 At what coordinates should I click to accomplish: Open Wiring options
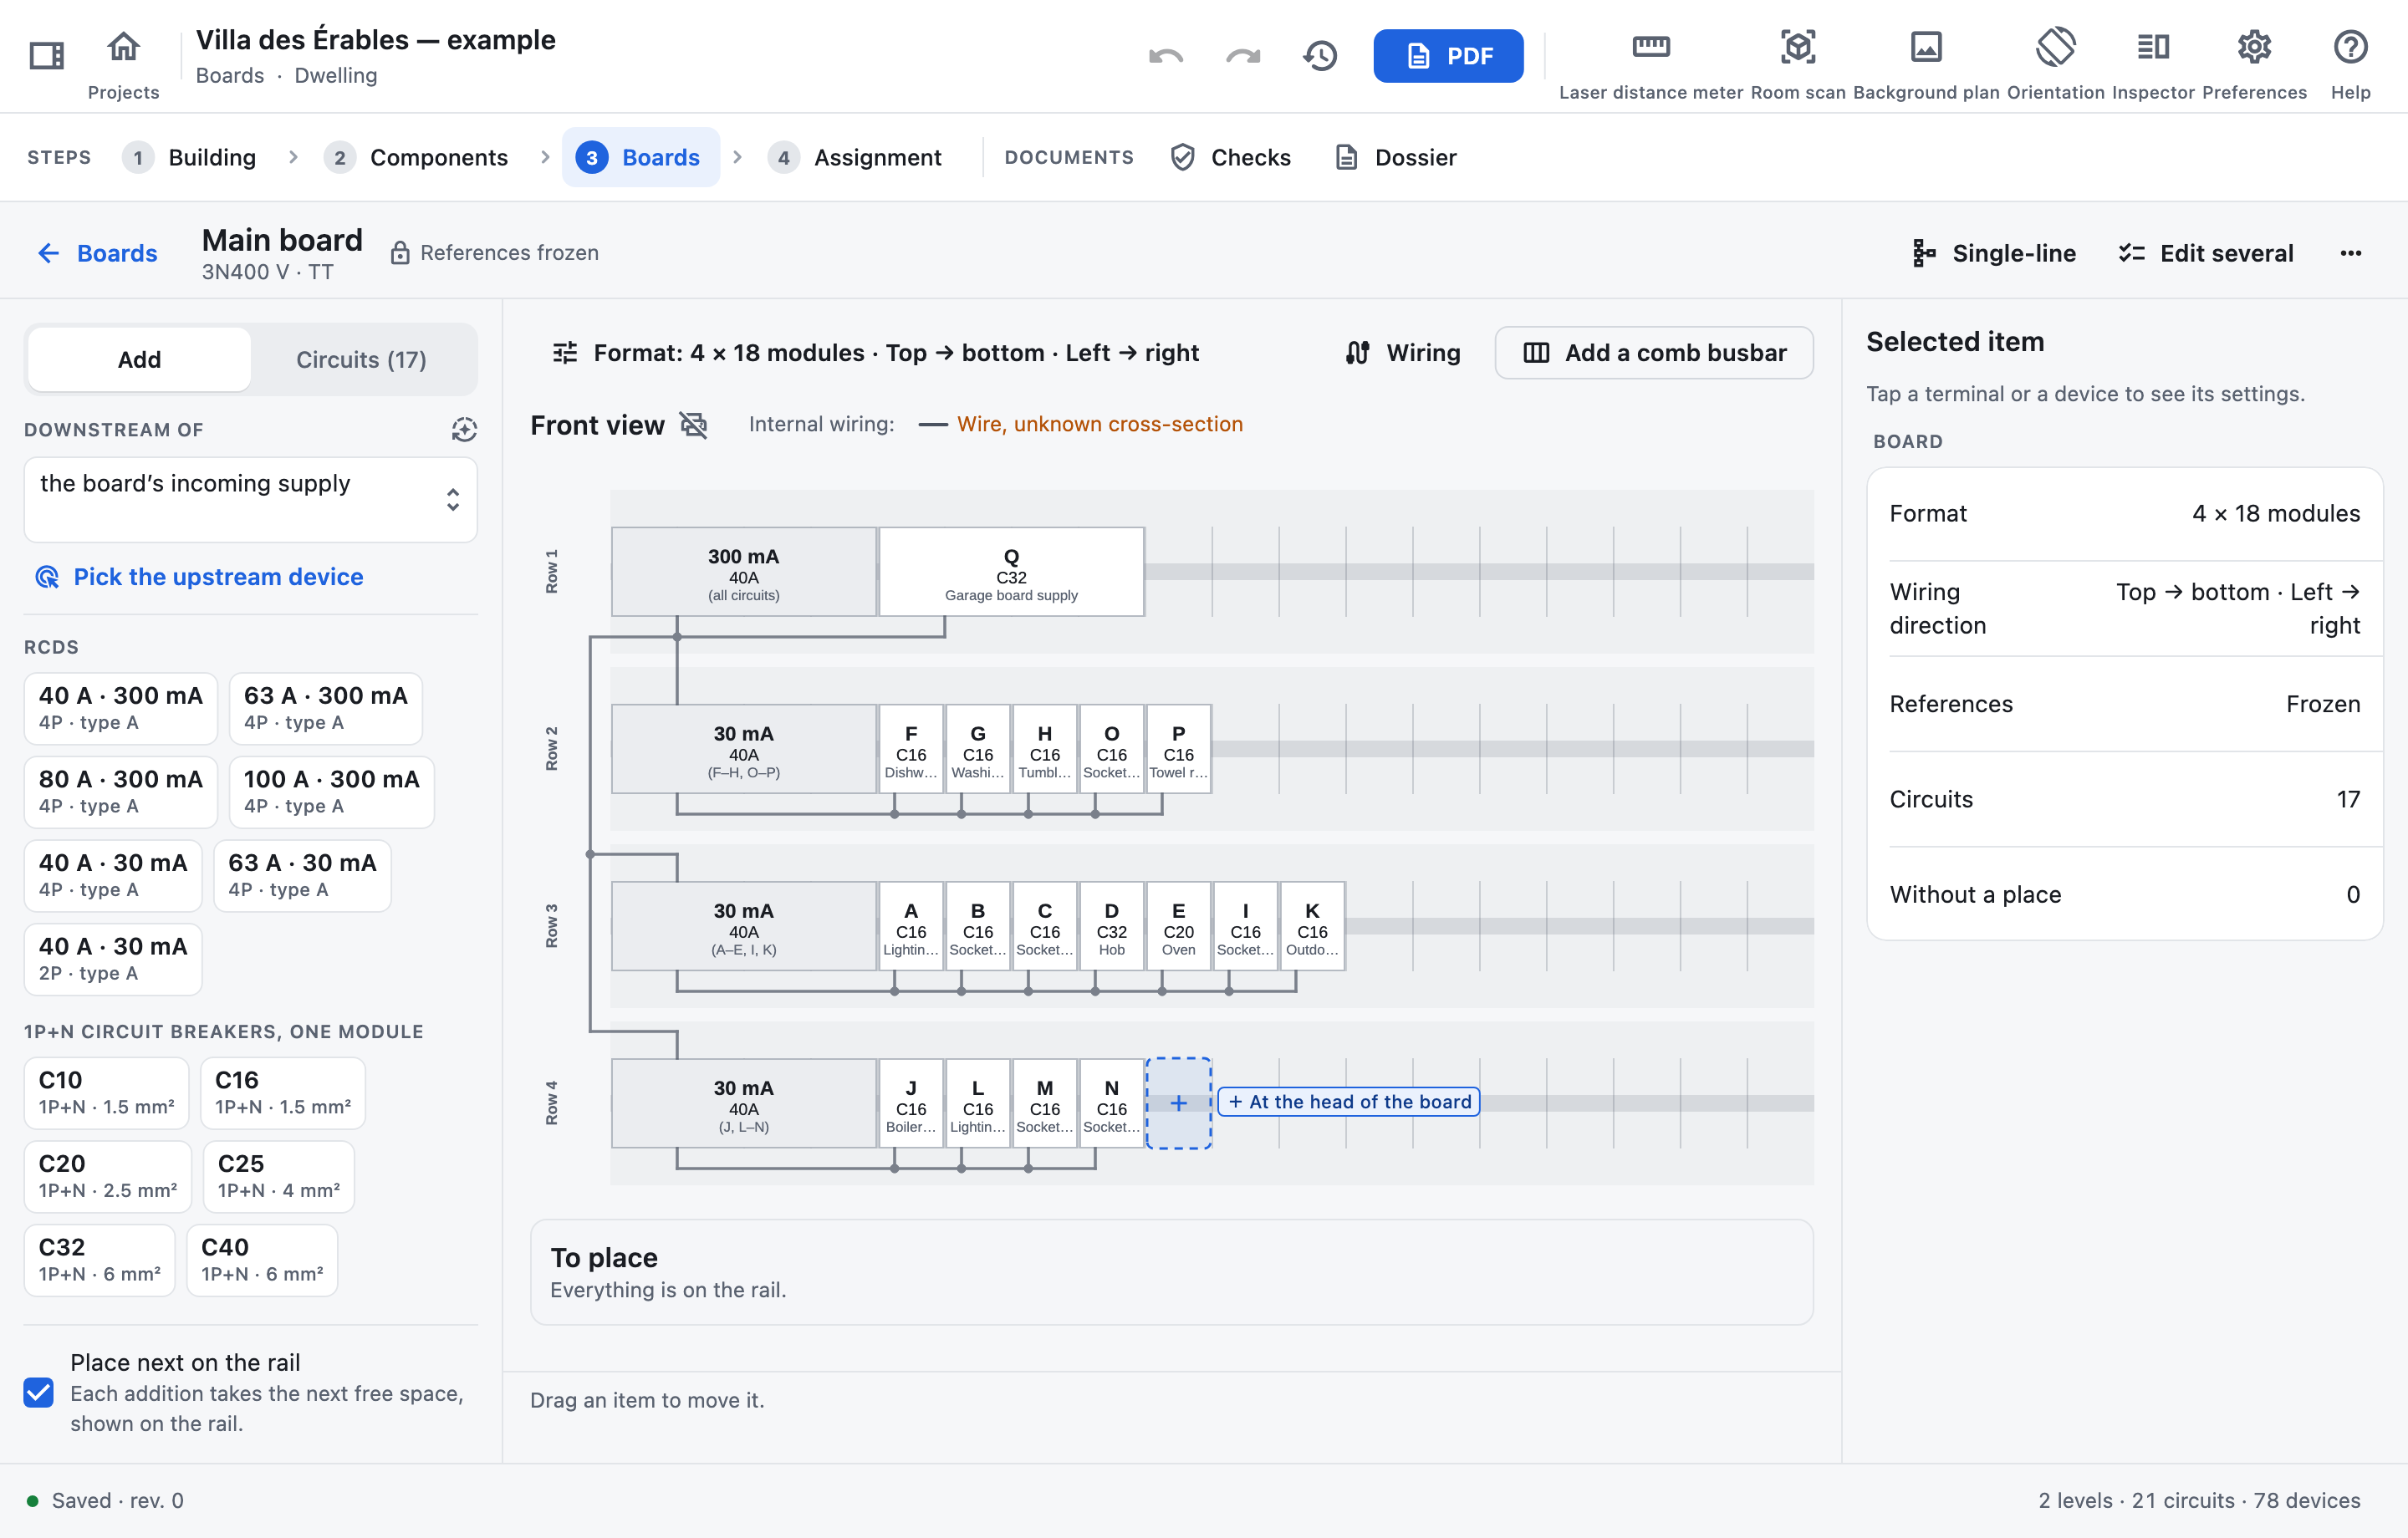pos(1403,353)
